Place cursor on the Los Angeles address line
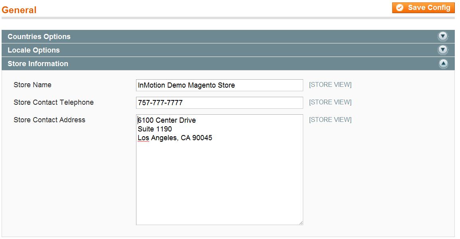The height and width of the screenshot is (239, 460). [x=175, y=138]
